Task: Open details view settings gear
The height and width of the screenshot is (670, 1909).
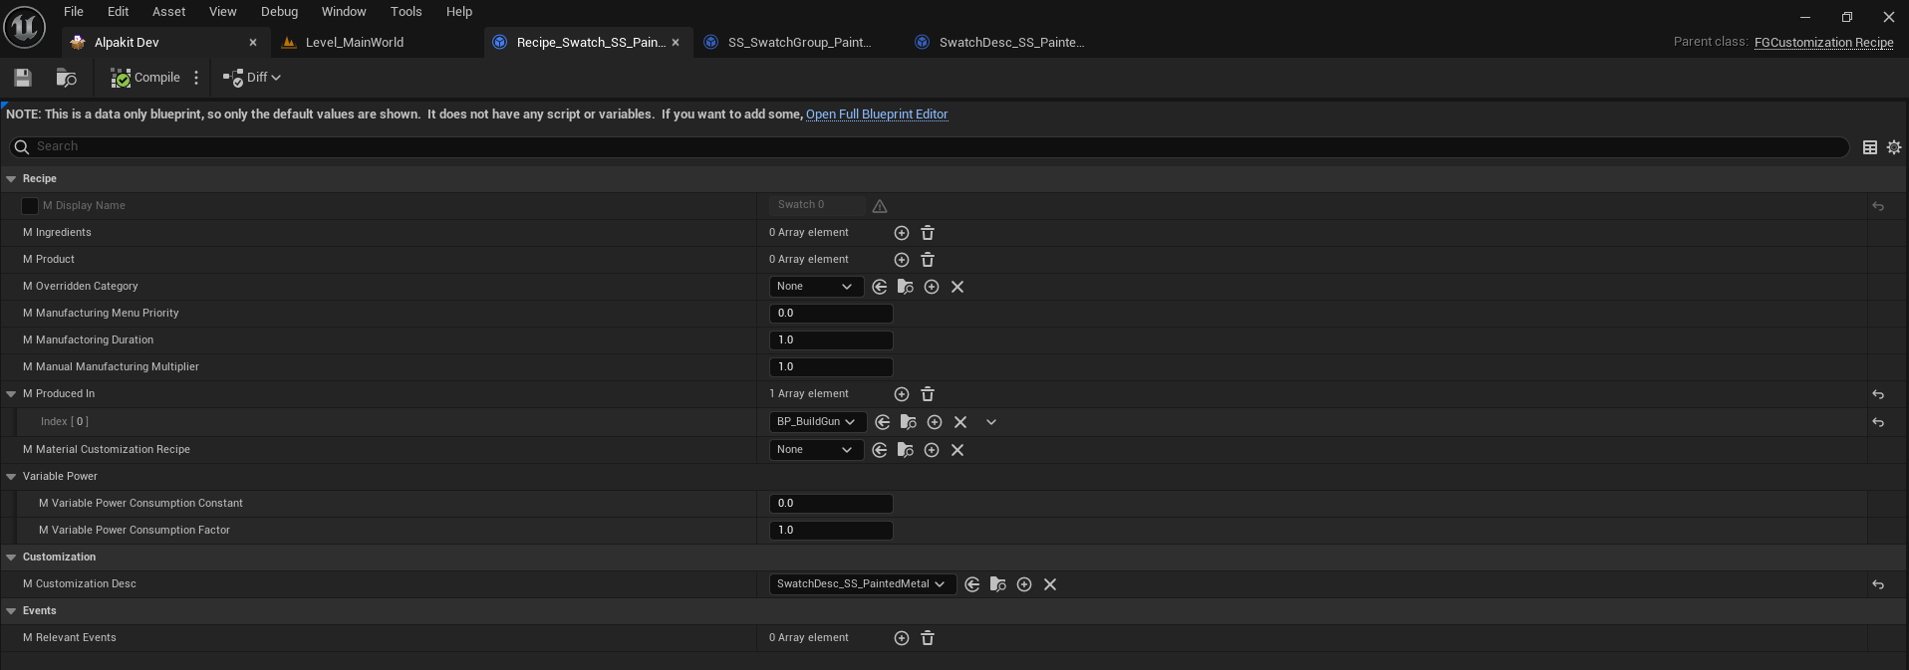Action: tap(1894, 147)
